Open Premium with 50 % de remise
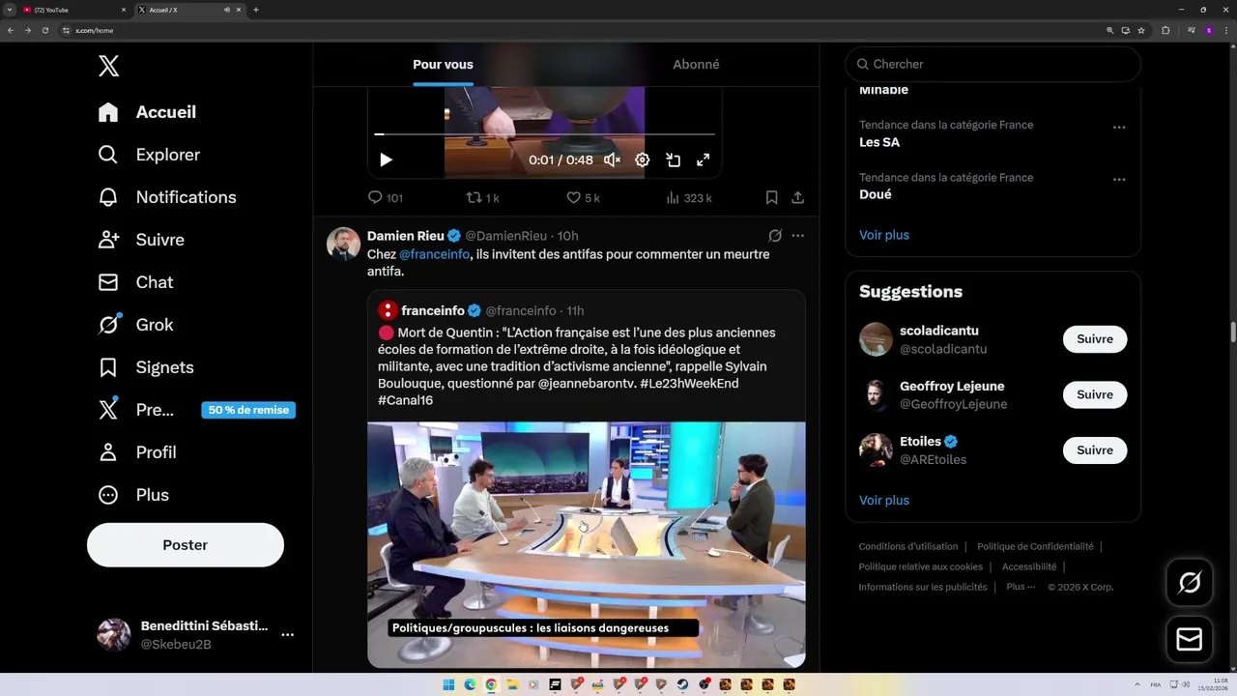Screen dimensions: 1237x696 pyautogui.click(x=196, y=410)
